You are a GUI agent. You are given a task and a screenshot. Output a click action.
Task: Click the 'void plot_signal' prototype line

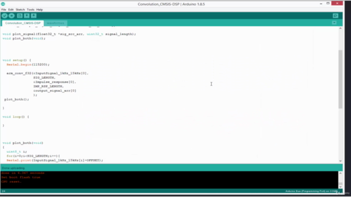(x=69, y=34)
